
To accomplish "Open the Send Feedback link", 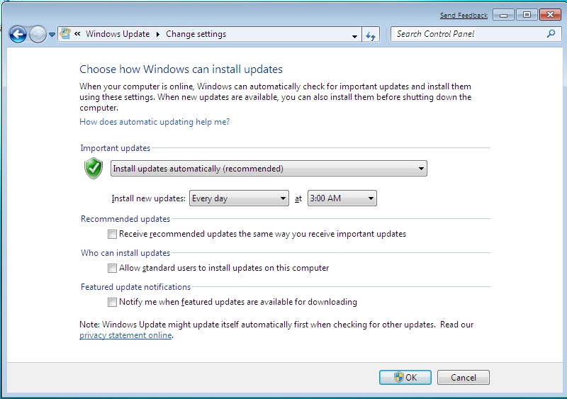I will click(464, 15).
